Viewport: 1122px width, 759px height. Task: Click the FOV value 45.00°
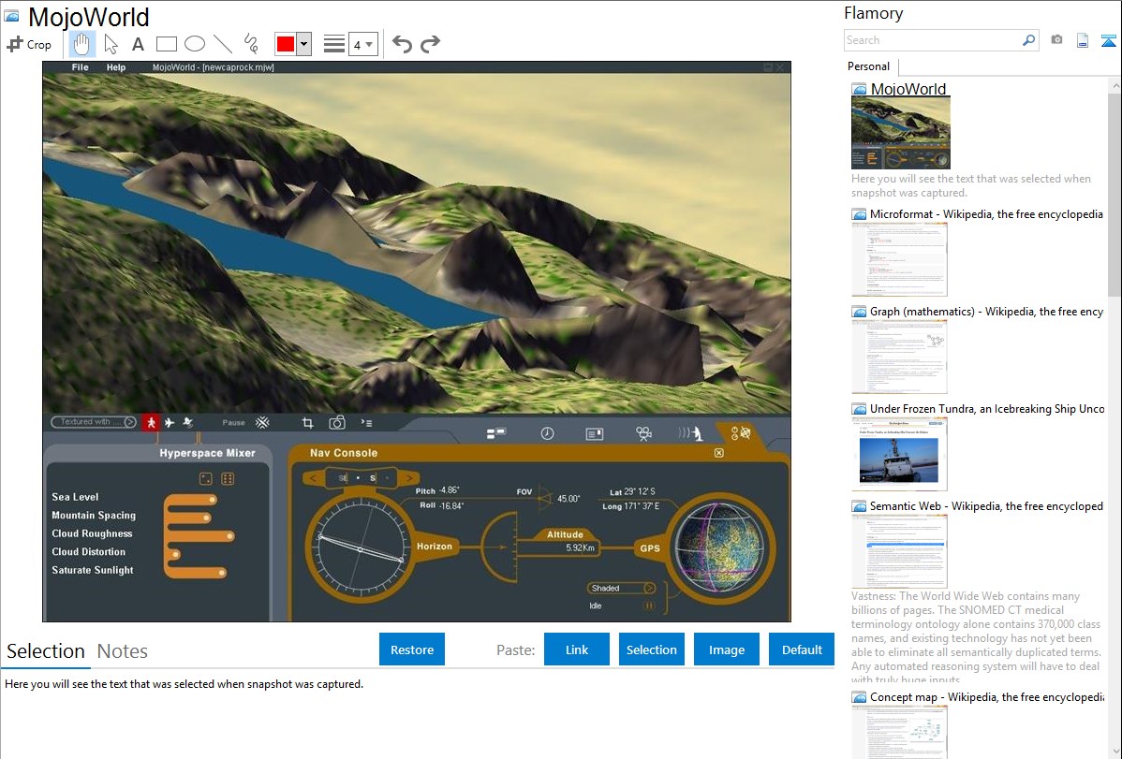click(568, 499)
